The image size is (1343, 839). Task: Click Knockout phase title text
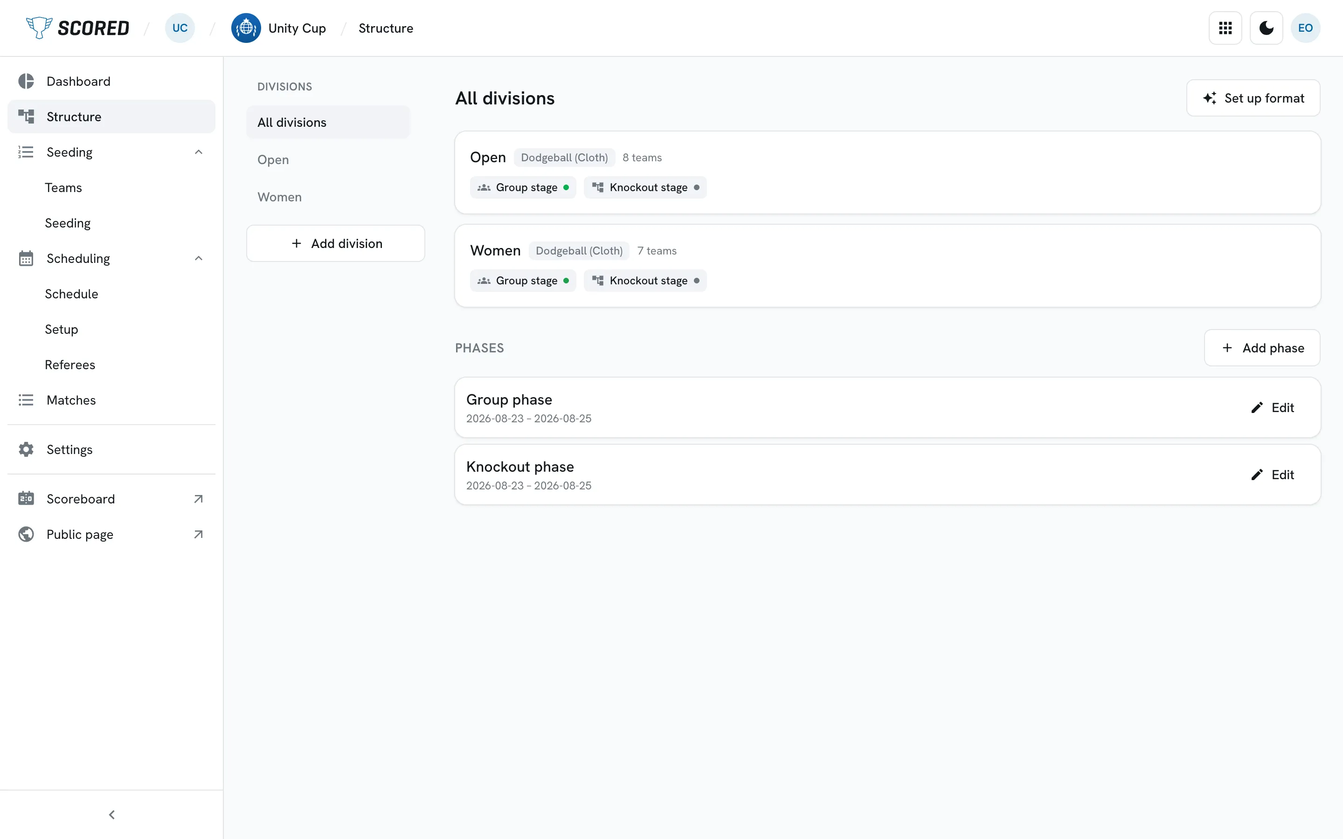click(x=520, y=467)
